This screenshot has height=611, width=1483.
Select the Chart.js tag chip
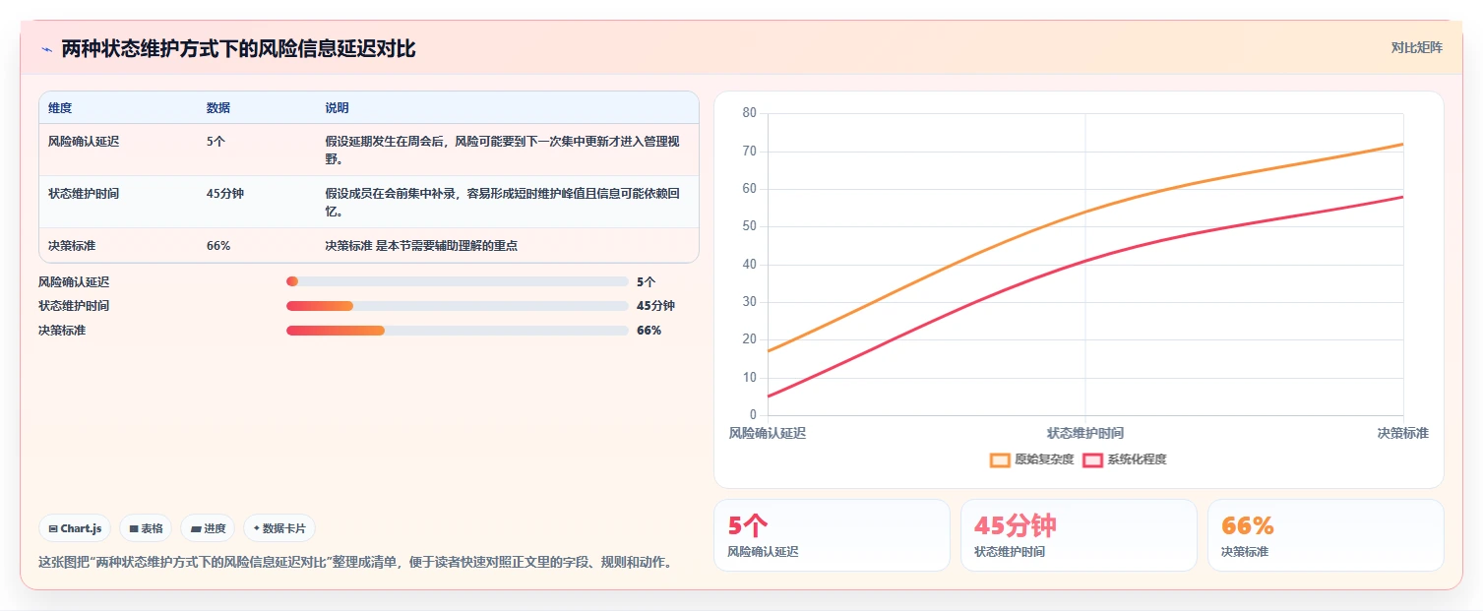click(x=75, y=528)
